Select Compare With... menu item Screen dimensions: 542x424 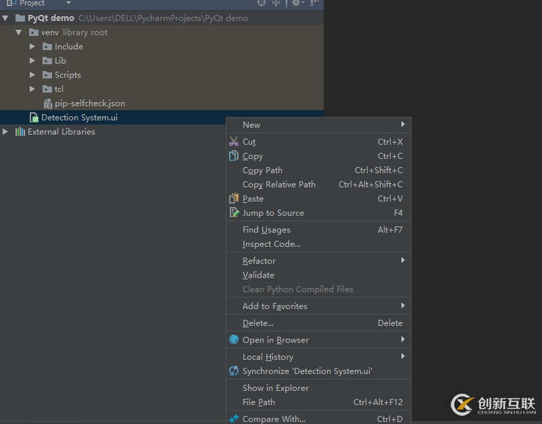[318, 419]
